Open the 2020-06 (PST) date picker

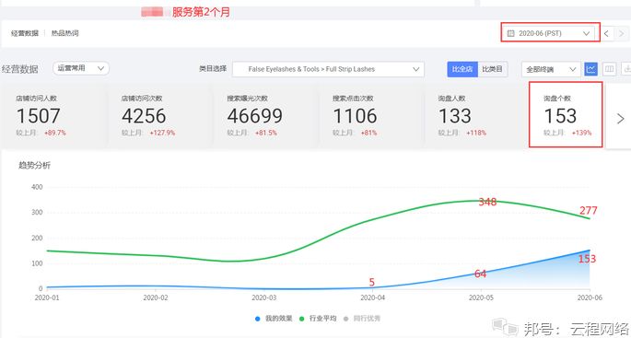pos(548,33)
